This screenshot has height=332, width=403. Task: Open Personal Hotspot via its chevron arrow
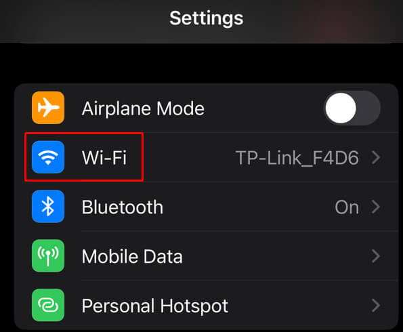pyautogui.click(x=376, y=306)
